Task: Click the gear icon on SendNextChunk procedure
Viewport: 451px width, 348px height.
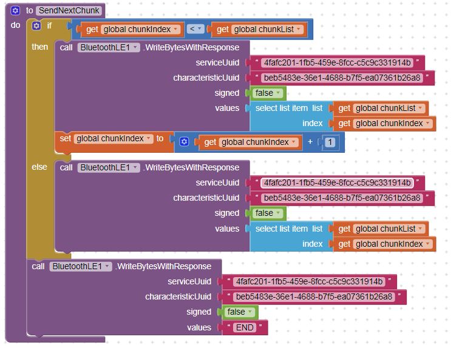Action: [x=15, y=11]
